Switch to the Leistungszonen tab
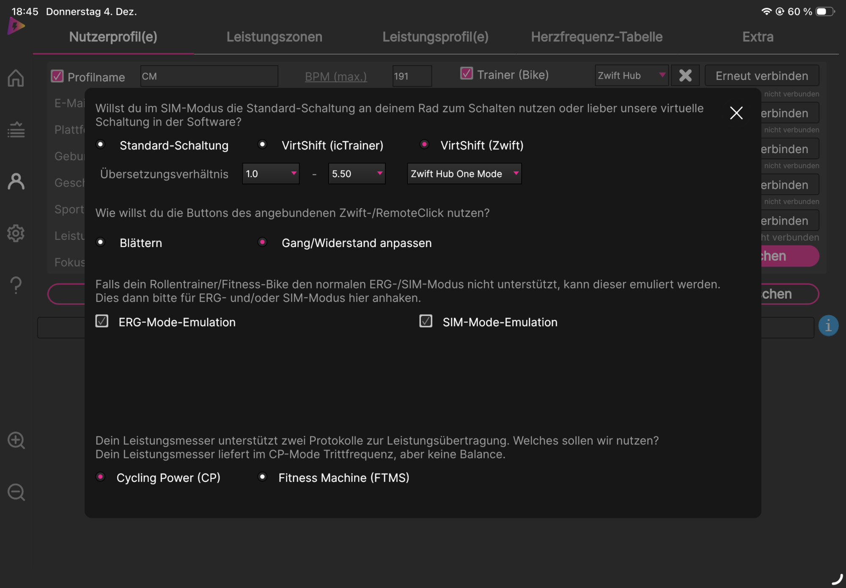 click(x=274, y=37)
